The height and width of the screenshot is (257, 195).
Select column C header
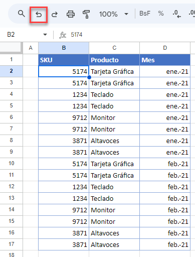114,48
